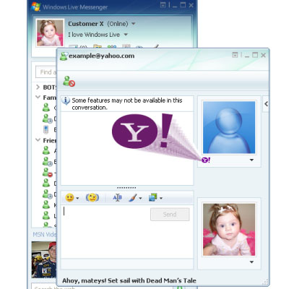
Task: Click the example@yahoo.com conversation title
Action: click(x=102, y=56)
